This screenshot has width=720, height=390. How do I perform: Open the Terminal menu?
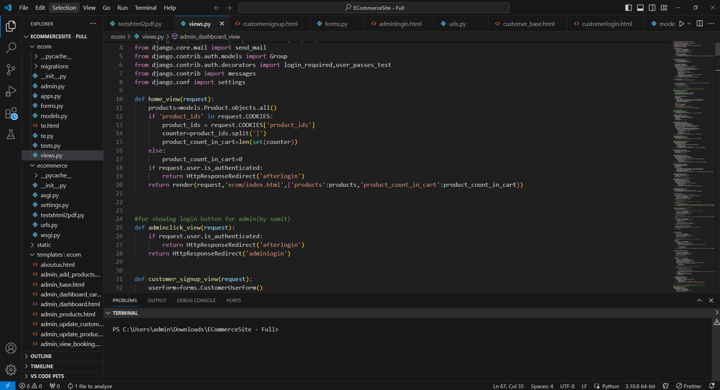(145, 8)
